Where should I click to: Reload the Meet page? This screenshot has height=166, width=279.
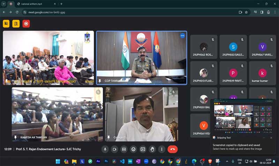(17, 12)
